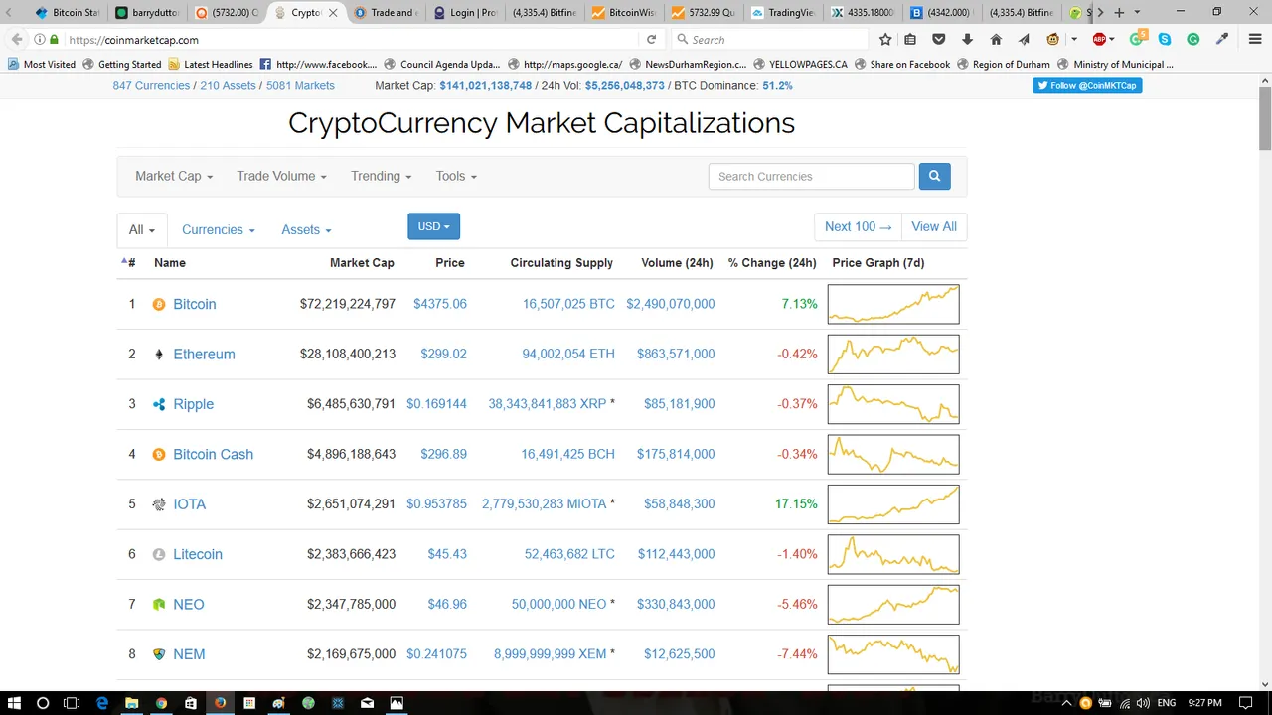Open the Currencies filter dropdown
This screenshot has height=715, width=1272.
point(219,229)
